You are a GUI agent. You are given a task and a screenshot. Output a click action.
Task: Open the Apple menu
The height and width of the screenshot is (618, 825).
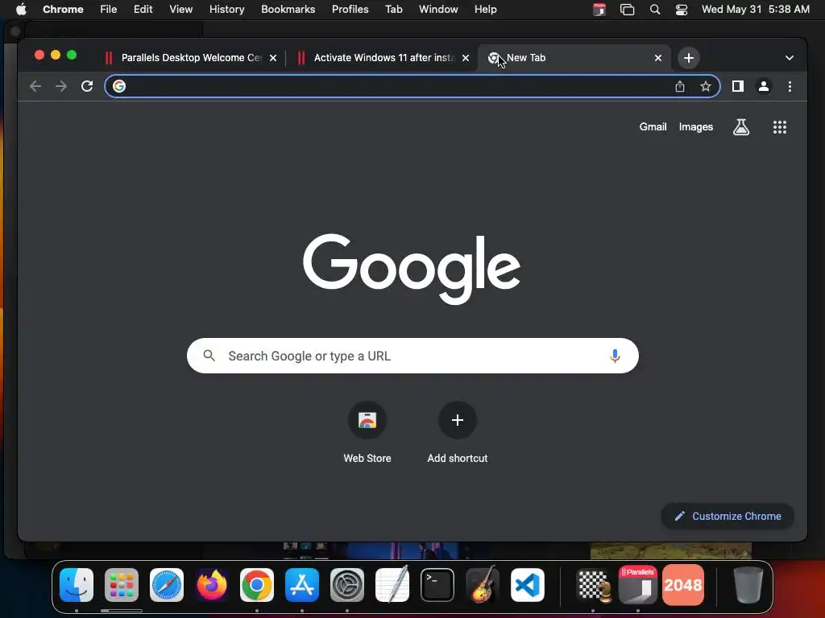[x=21, y=9]
